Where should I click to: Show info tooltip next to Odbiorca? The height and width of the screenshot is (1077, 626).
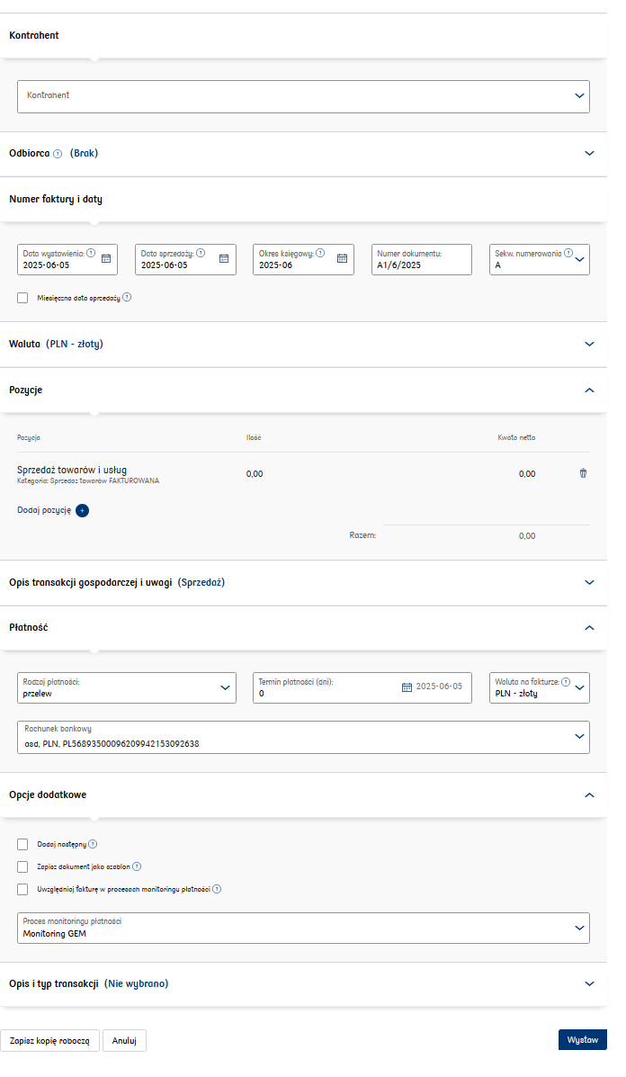pyautogui.click(x=58, y=154)
